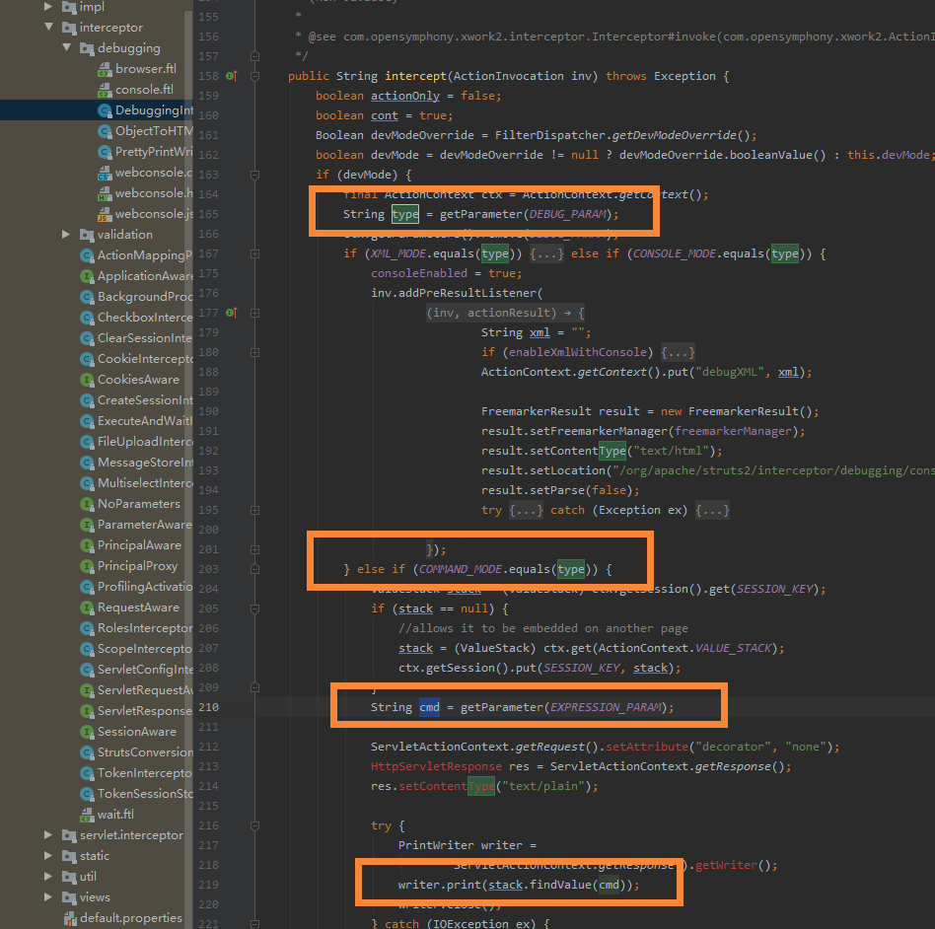Viewport: 935px width, 929px height.
Task: Click the HTML file icon of webconsole.html
Action: [x=105, y=192]
